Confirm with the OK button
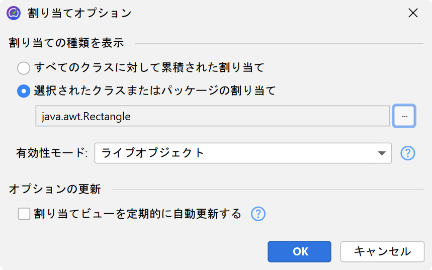The image size is (432, 270). coord(299,251)
